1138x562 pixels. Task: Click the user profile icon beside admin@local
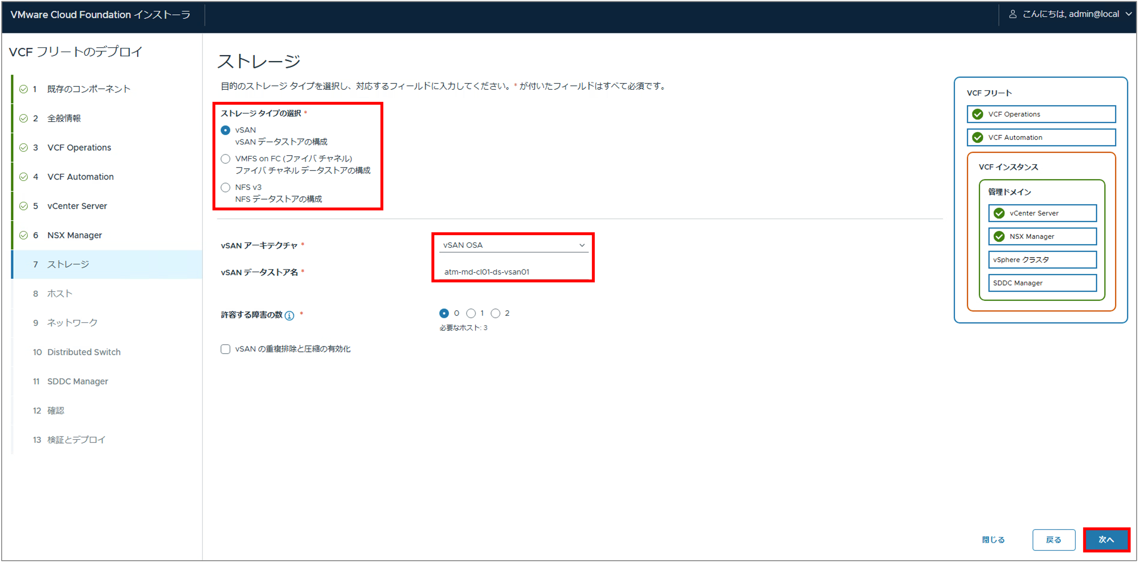(1013, 14)
